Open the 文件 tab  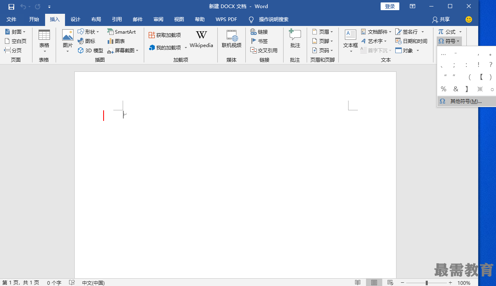[x=11, y=19]
